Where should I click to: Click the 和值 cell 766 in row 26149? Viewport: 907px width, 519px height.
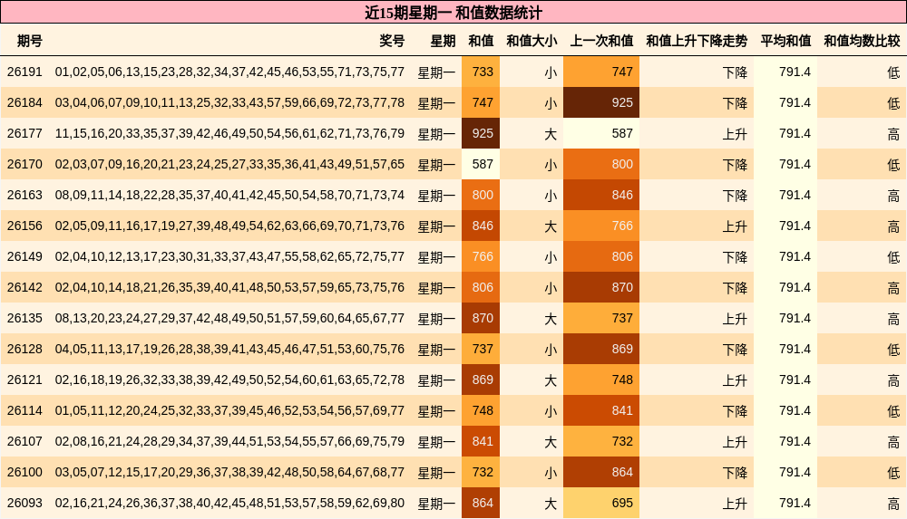coord(481,256)
